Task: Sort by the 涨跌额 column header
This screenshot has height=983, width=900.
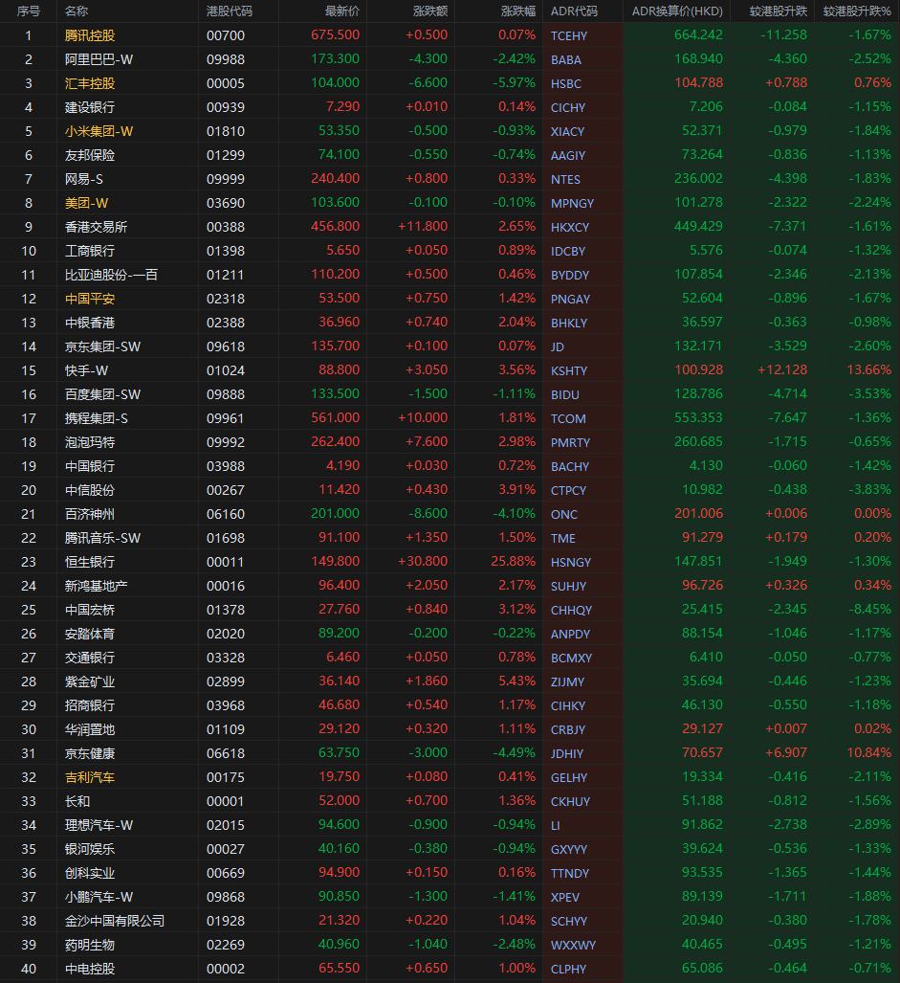Action: [x=430, y=11]
